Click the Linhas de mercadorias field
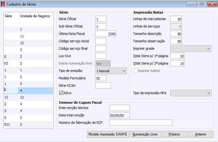This screenshot has width=218, height=142. (176, 19)
